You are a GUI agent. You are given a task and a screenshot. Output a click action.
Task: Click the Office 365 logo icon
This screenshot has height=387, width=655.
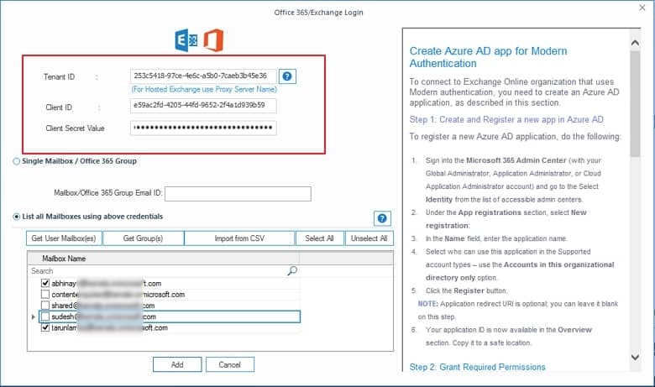pos(213,40)
